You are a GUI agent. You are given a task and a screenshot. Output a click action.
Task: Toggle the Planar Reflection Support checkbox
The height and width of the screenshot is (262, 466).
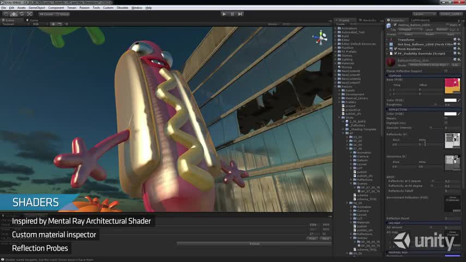[x=446, y=71]
